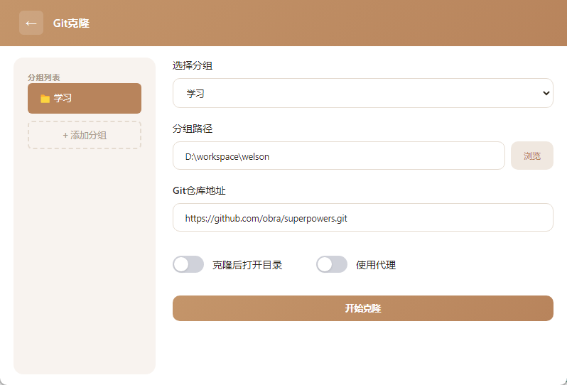
Task: Enable the 克隆后打开目录 toggle switch
Action: pos(188,265)
